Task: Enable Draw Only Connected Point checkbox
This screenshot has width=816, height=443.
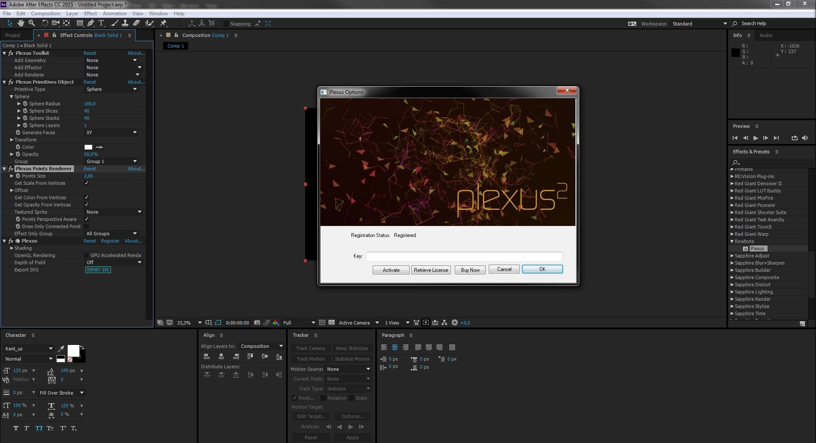Action: point(87,226)
